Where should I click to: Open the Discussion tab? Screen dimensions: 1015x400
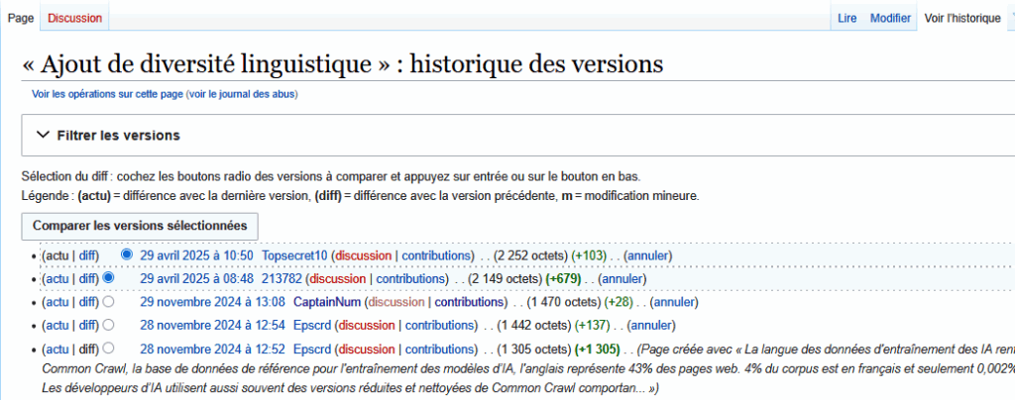coord(74,18)
